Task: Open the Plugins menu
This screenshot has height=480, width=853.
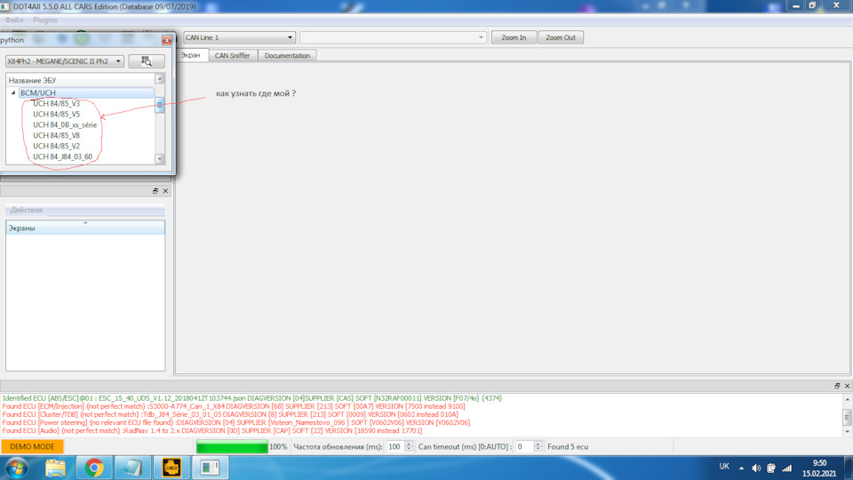Action: (x=44, y=20)
